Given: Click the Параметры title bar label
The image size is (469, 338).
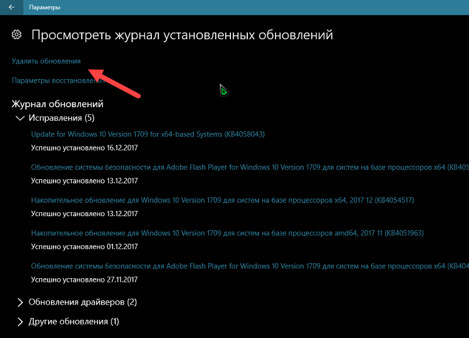Looking at the screenshot, I should pyautogui.click(x=45, y=8).
